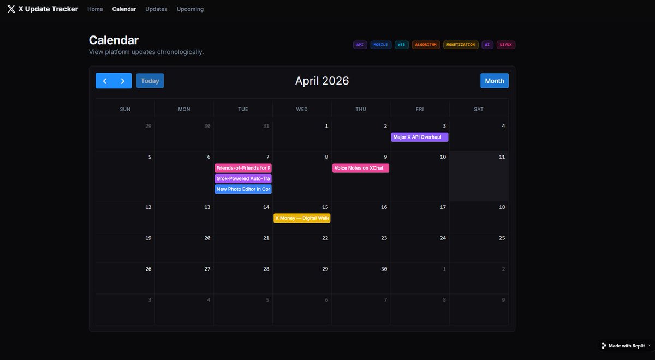
Task: Filter by the MONETIZATION tag
Action: [x=461, y=45]
